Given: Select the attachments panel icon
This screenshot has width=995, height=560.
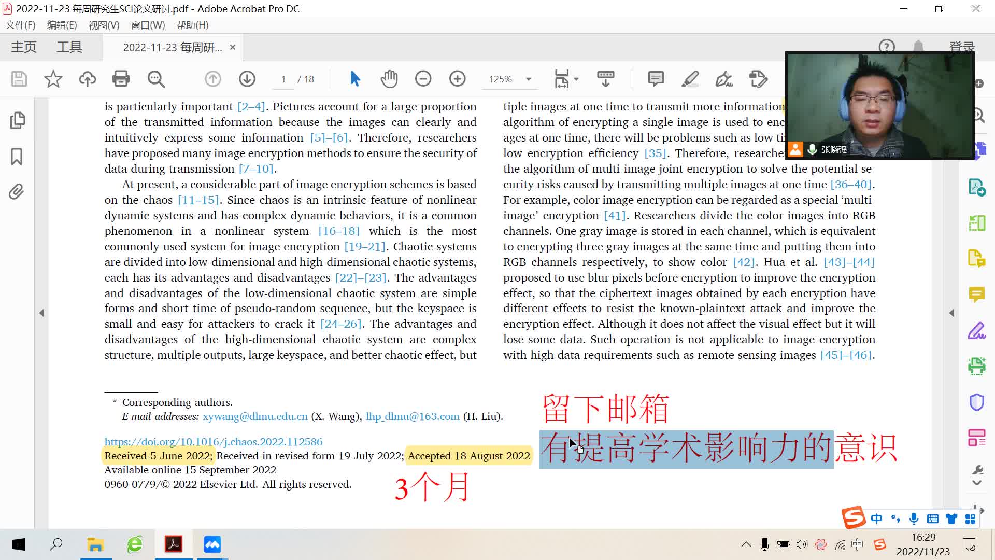Looking at the screenshot, I should 17,191.
